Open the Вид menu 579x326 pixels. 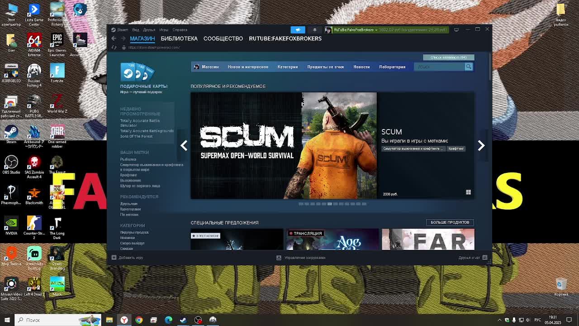click(x=136, y=30)
